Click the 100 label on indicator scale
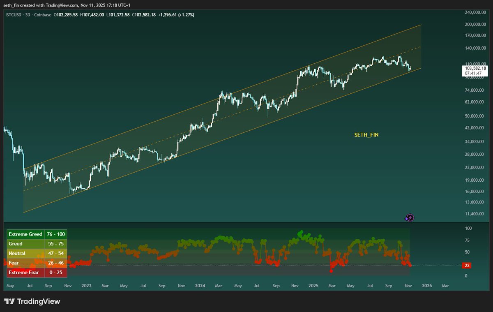The image size is (493, 312). coord(468,228)
